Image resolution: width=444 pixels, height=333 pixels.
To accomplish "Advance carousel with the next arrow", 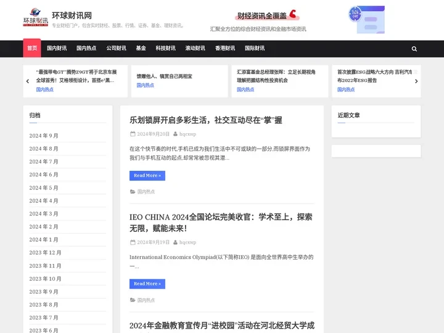I will (416, 81).
